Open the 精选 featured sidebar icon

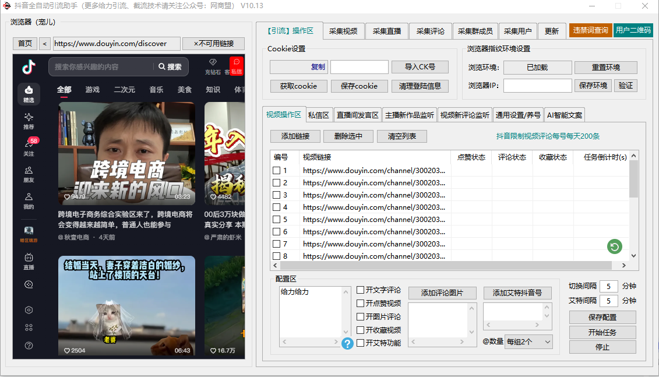click(x=29, y=94)
